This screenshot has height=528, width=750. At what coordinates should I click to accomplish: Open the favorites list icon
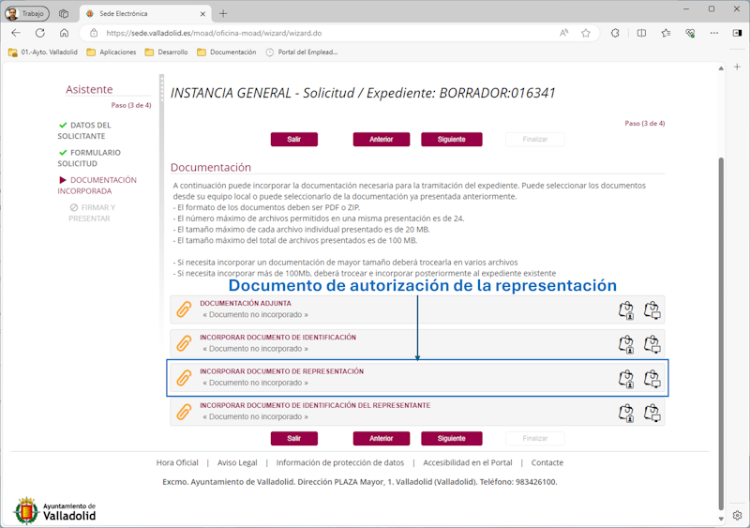666,33
